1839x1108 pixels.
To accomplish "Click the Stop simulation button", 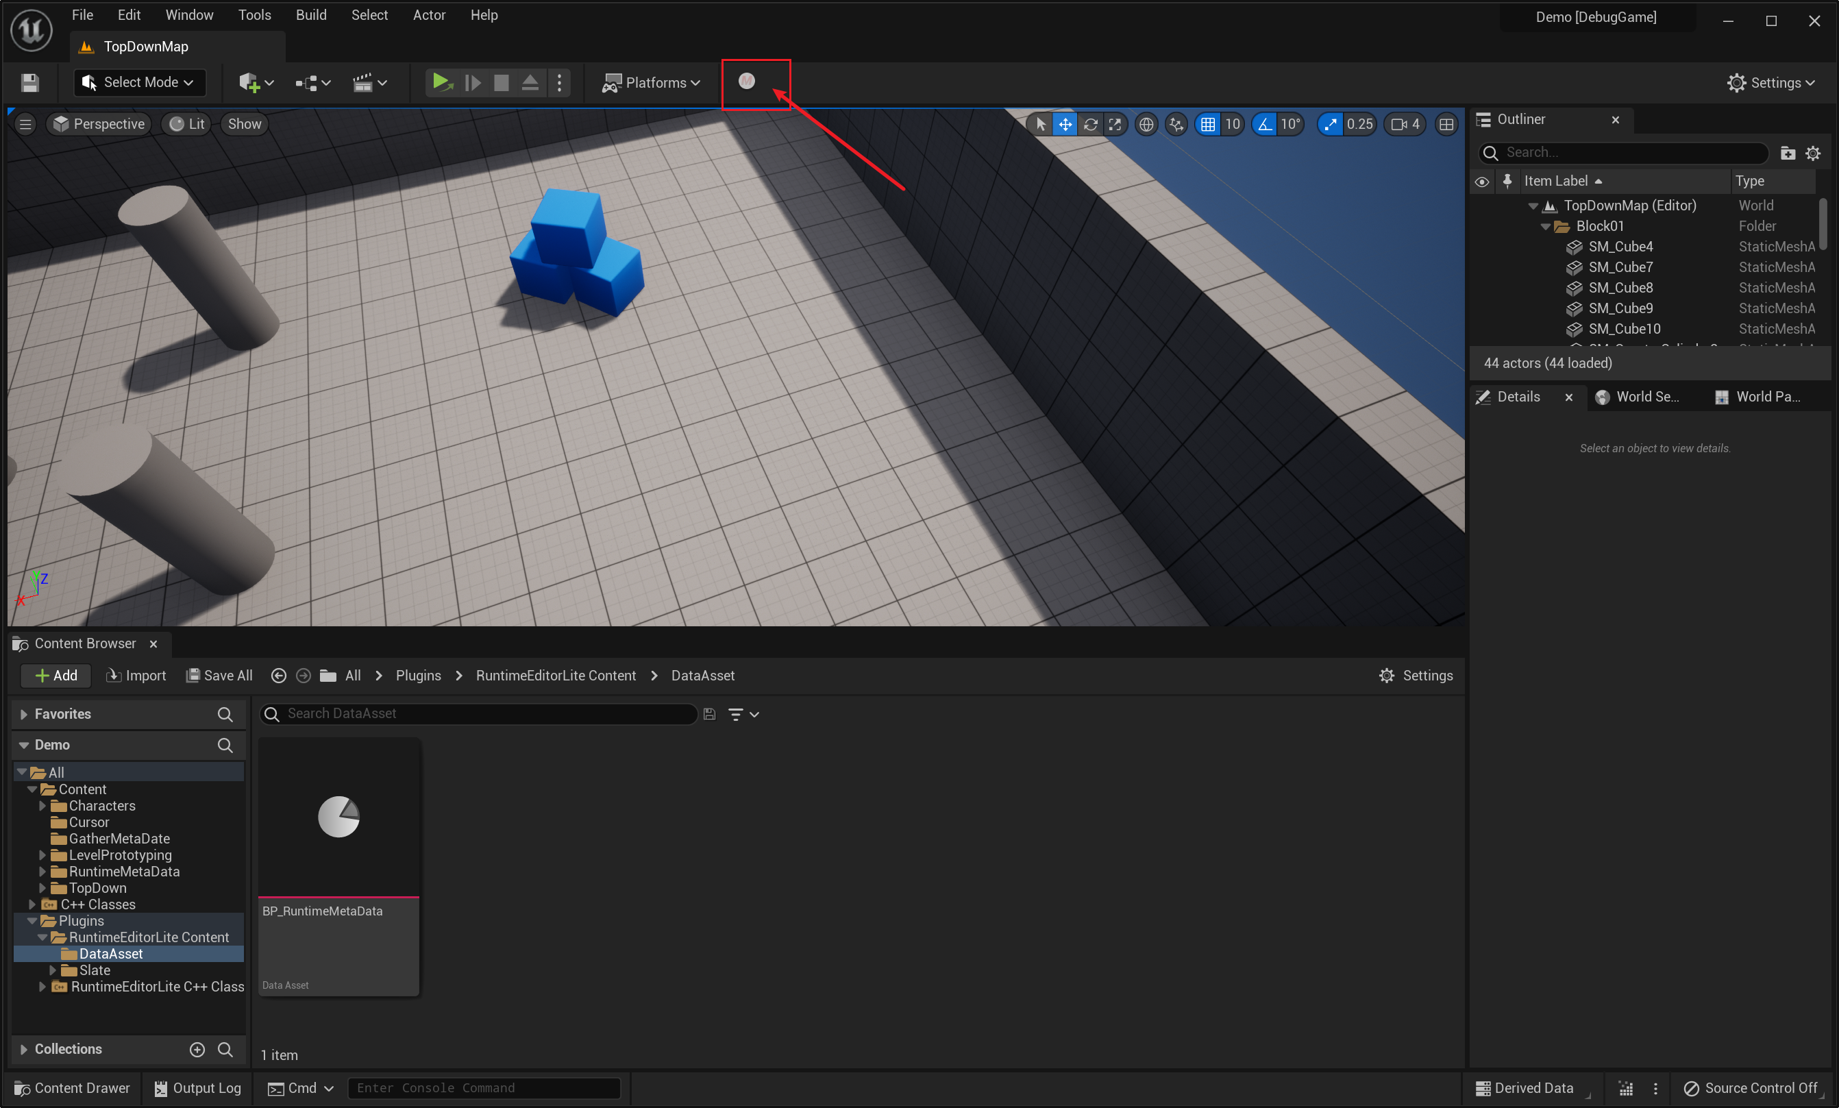I will pos(502,82).
